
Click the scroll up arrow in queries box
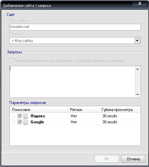pos(137,69)
